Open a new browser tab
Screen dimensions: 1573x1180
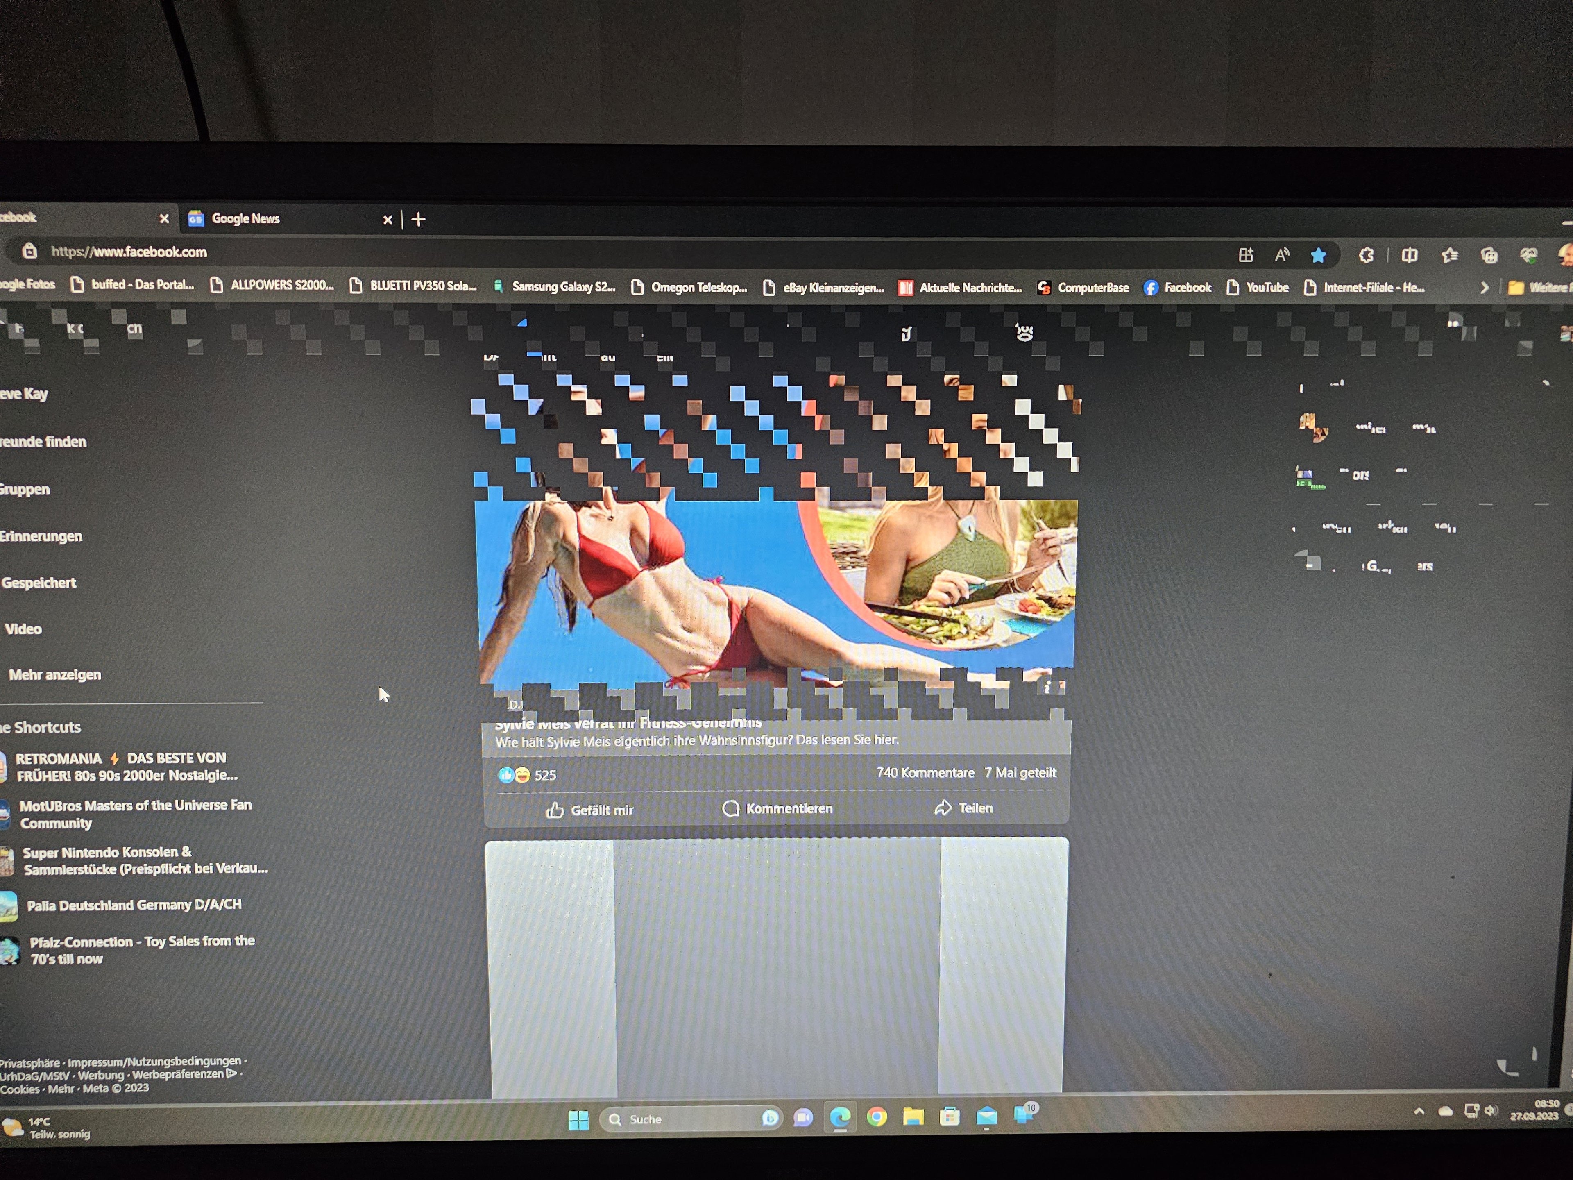pyautogui.click(x=419, y=220)
